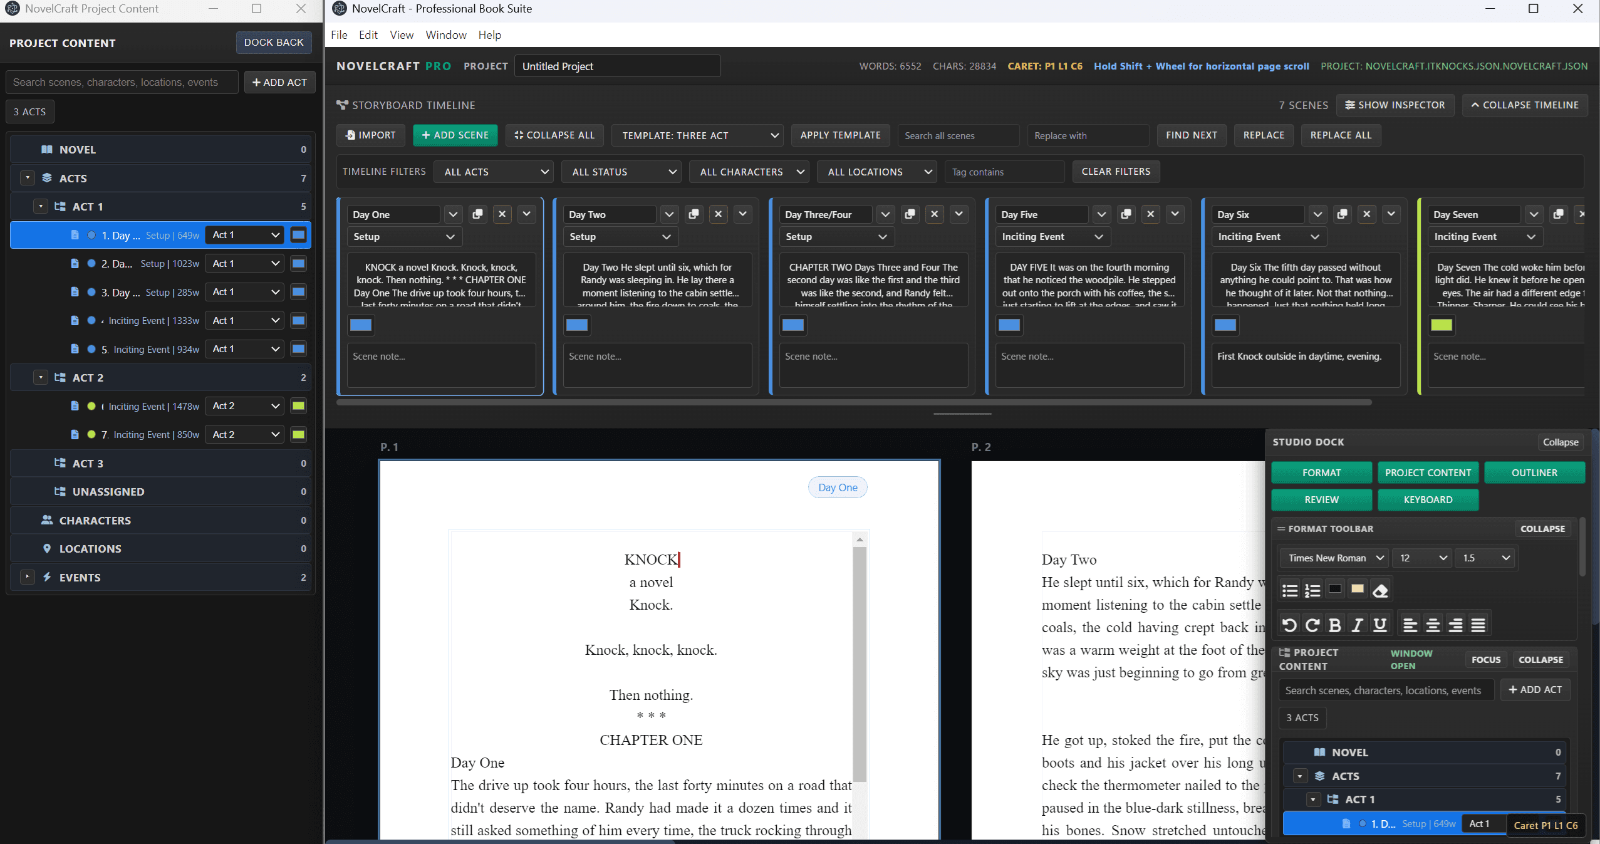Apply bulleted list formatting

(1290, 589)
